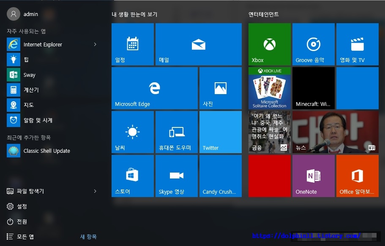Open the 팁 (Tips) app
This screenshot has width=385, height=246.
click(x=52, y=59)
